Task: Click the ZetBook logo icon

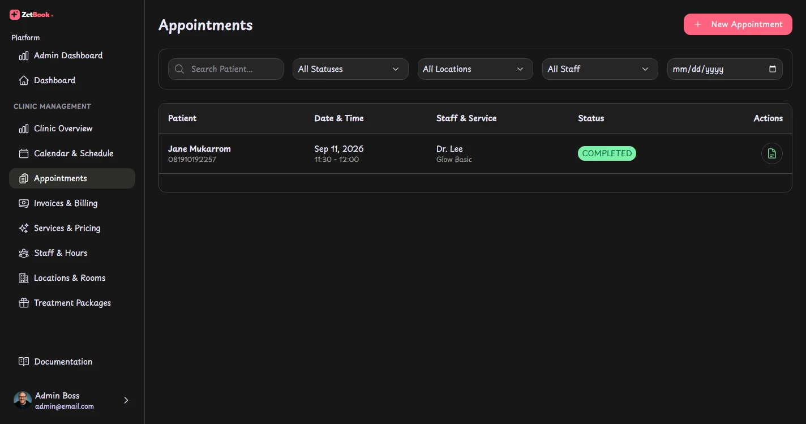Action: tap(15, 15)
